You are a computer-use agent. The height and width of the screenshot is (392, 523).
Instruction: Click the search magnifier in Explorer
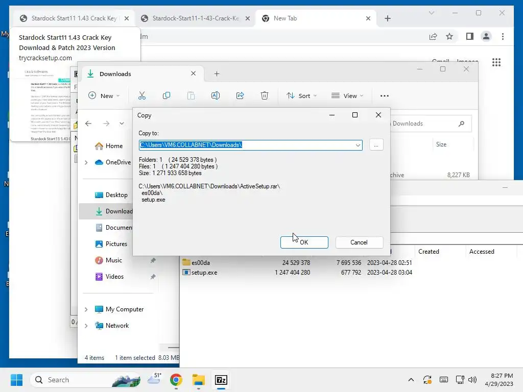461,124
